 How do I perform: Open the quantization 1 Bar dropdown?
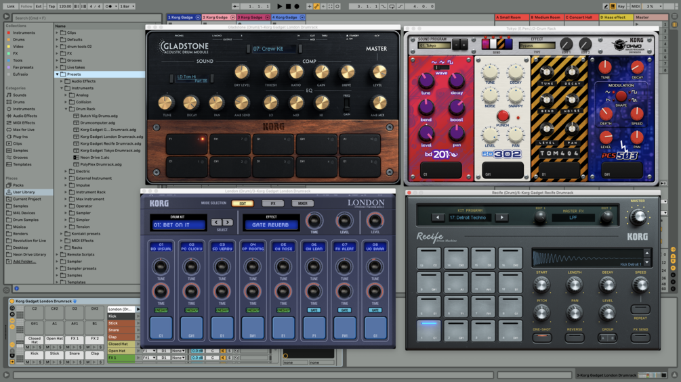127,6
